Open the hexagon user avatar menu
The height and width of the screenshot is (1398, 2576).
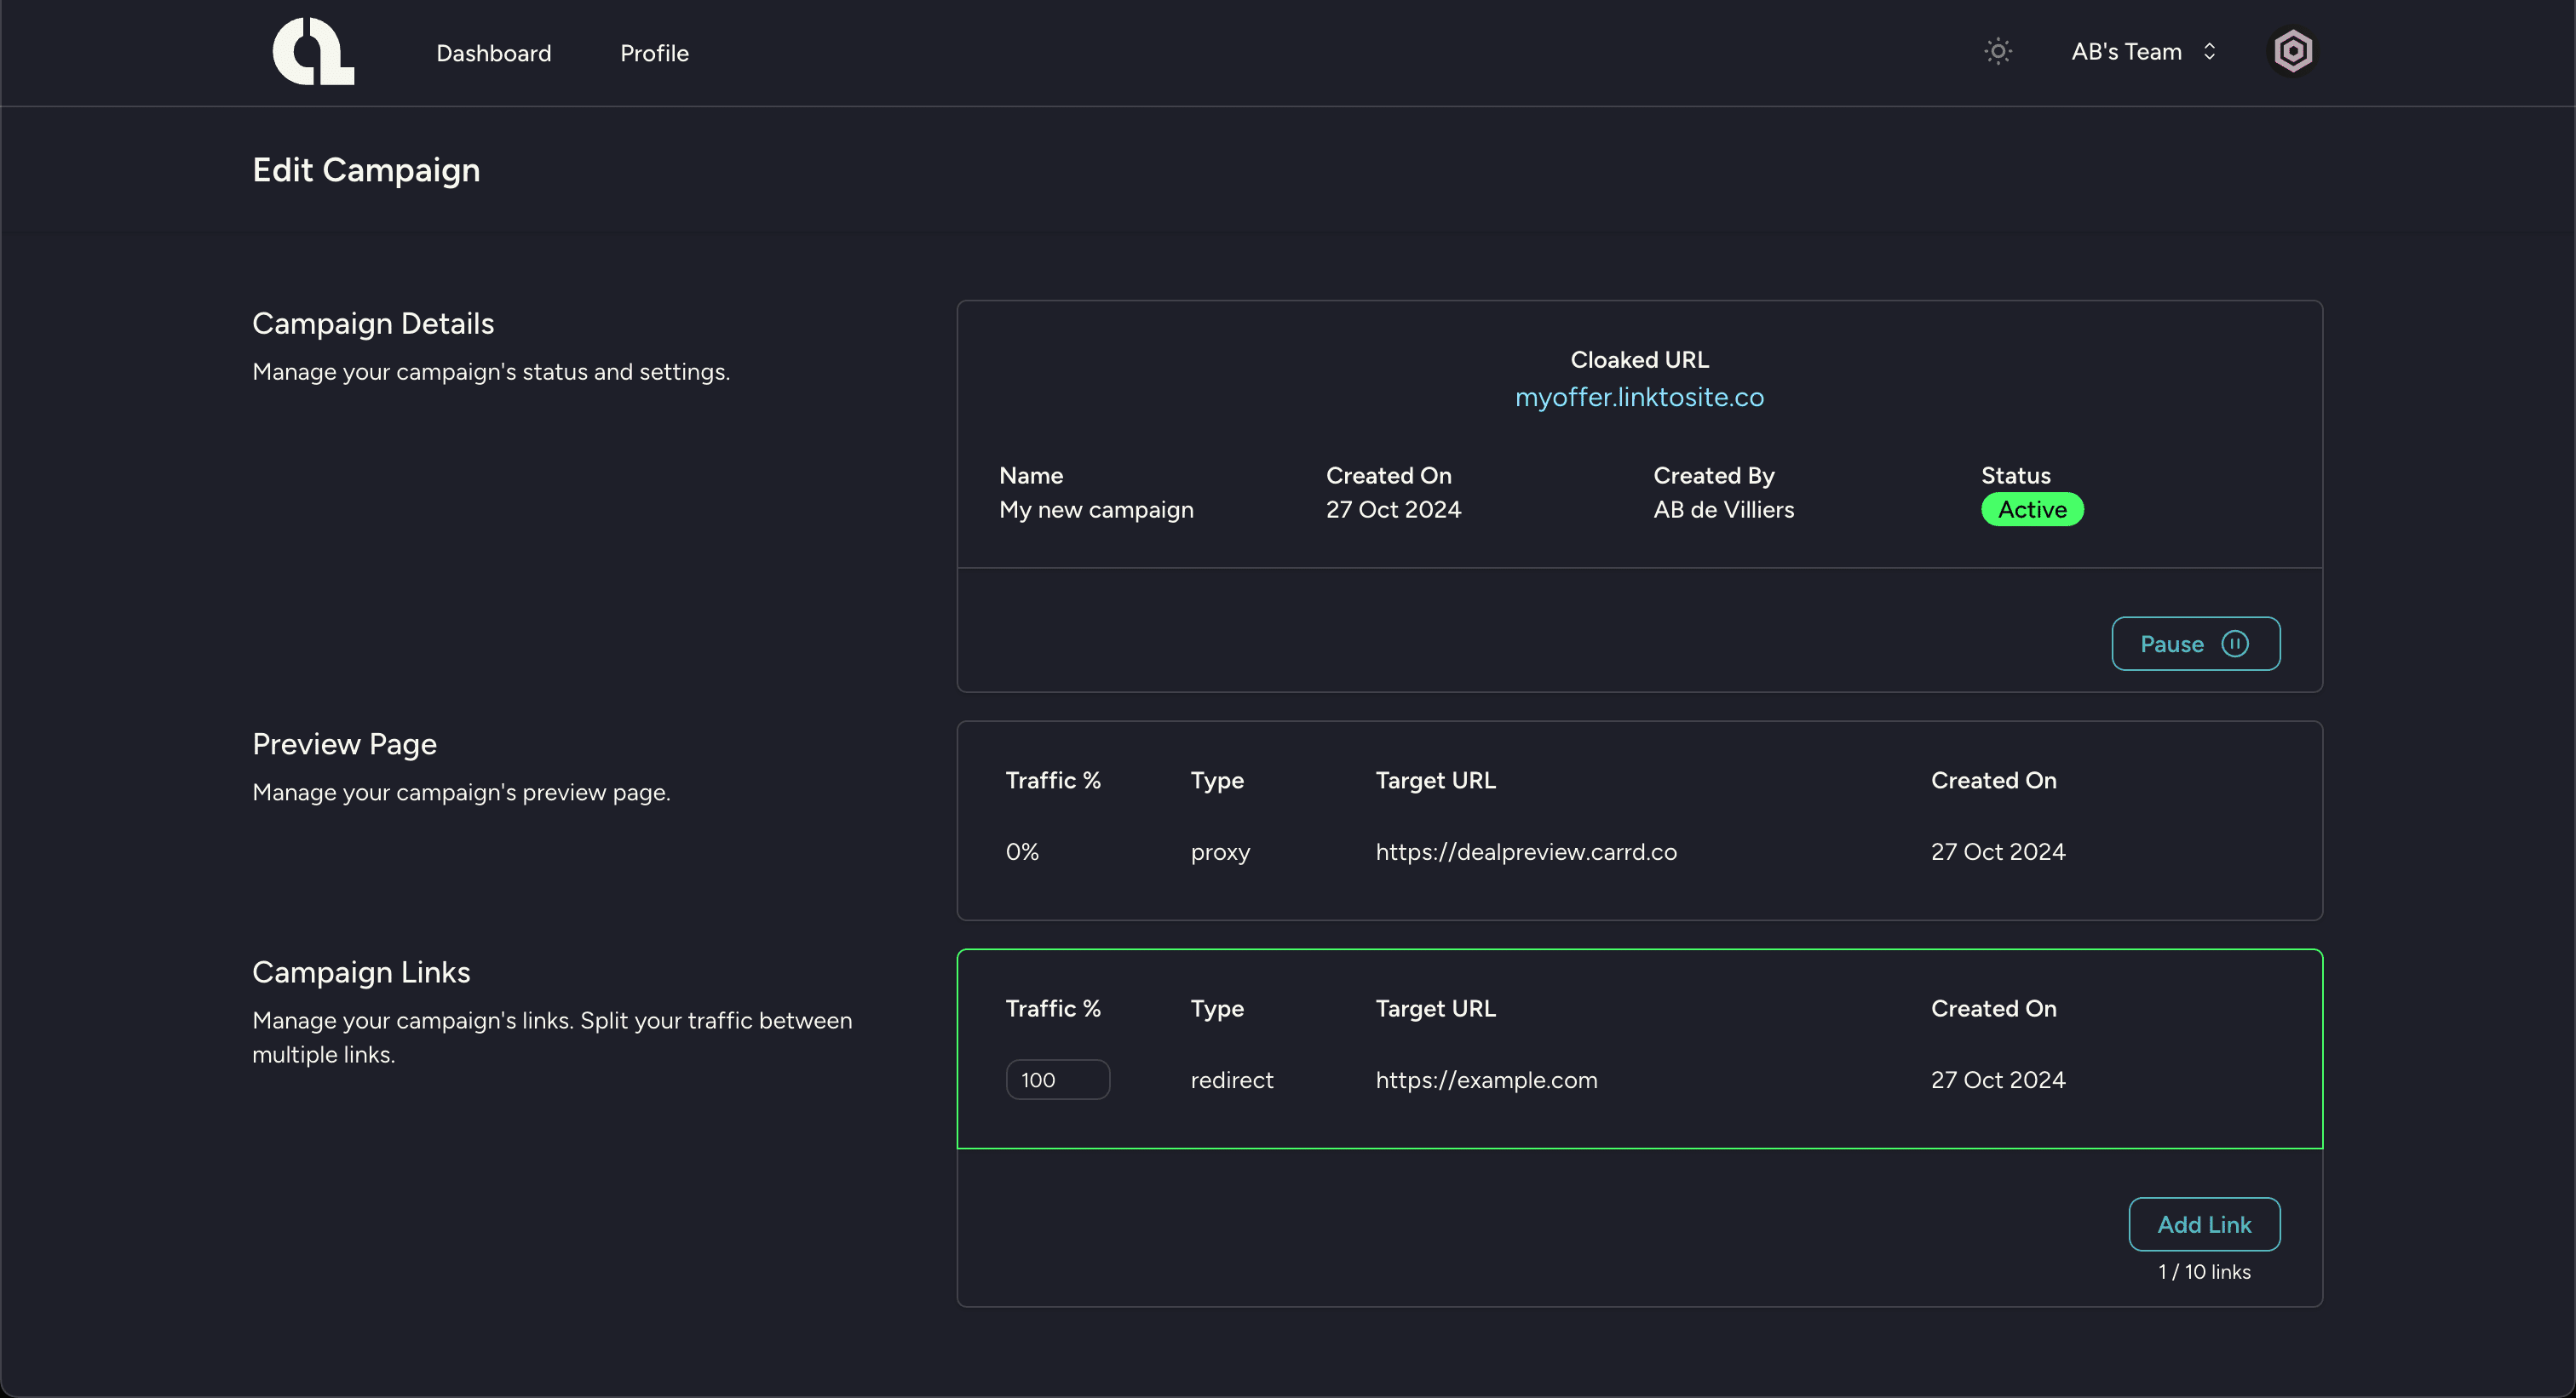click(2292, 52)
